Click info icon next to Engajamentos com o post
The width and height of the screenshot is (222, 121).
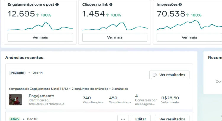coord(57,4)
